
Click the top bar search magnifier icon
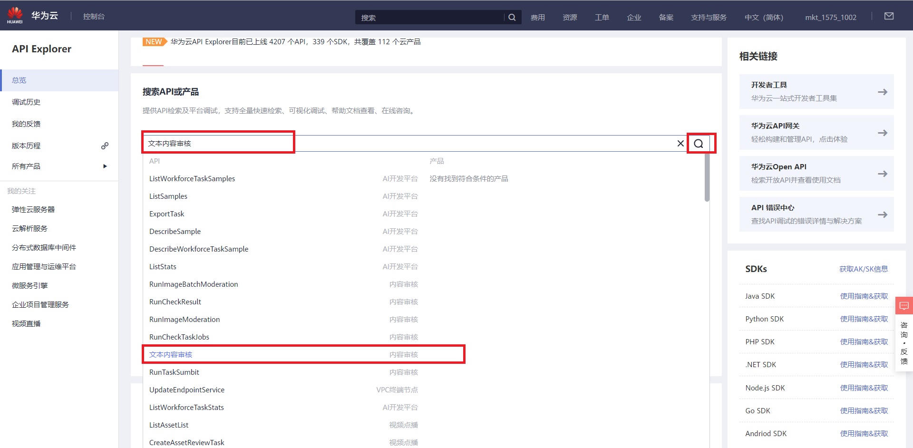(x=512, y=17)
